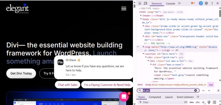The height and width of the screenshot is (105, 221).
Task: Toggle the device toolbar icon
Action: click(x=146, y=3)
